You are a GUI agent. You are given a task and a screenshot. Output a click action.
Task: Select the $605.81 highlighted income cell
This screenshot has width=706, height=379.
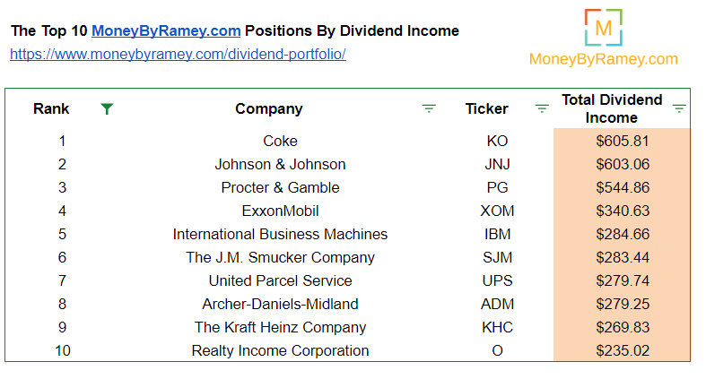tap(623, 142)
